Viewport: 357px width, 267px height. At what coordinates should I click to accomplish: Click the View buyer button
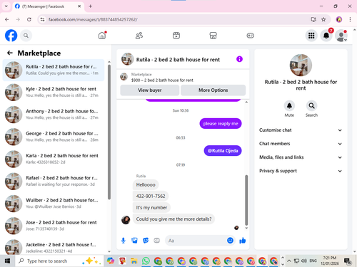coord(150,90)
